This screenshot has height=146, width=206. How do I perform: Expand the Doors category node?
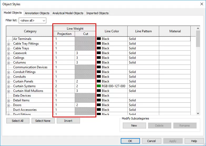[x=8, y=105]
